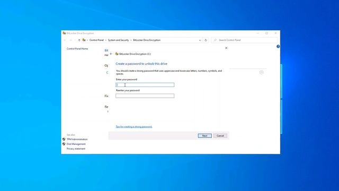This screenshot has width=339, height=191.
Task: Open Control Panel Home link
Action: pos(77,49)
